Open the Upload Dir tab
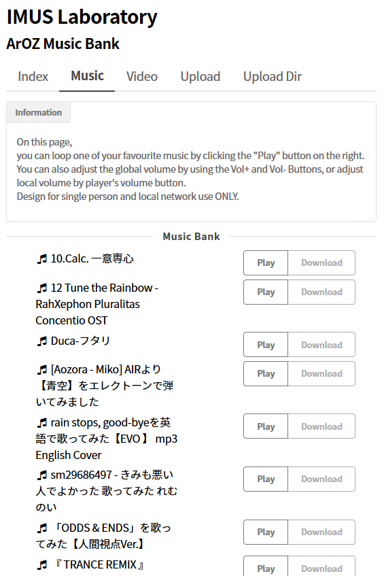 [273, 76]
